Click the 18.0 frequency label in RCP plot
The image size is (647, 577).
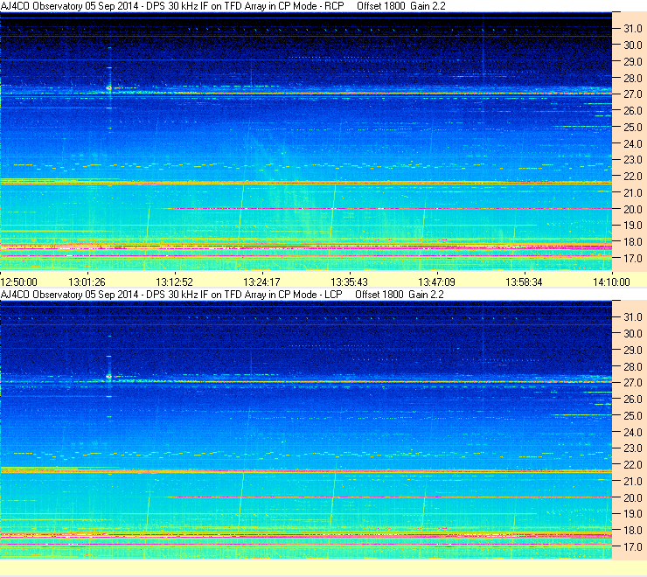pyautogui.click(x=633, y=242)
